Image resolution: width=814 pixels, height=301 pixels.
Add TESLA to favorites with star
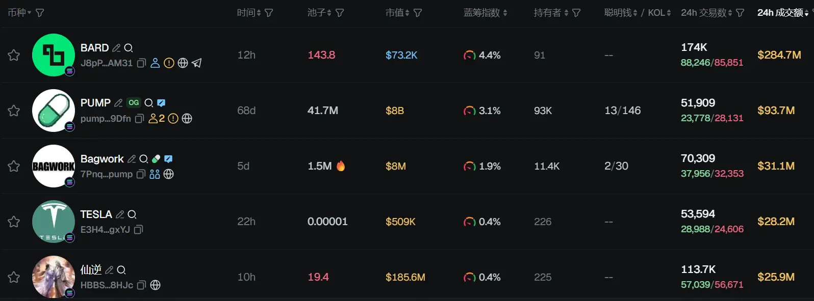(14, 222)
